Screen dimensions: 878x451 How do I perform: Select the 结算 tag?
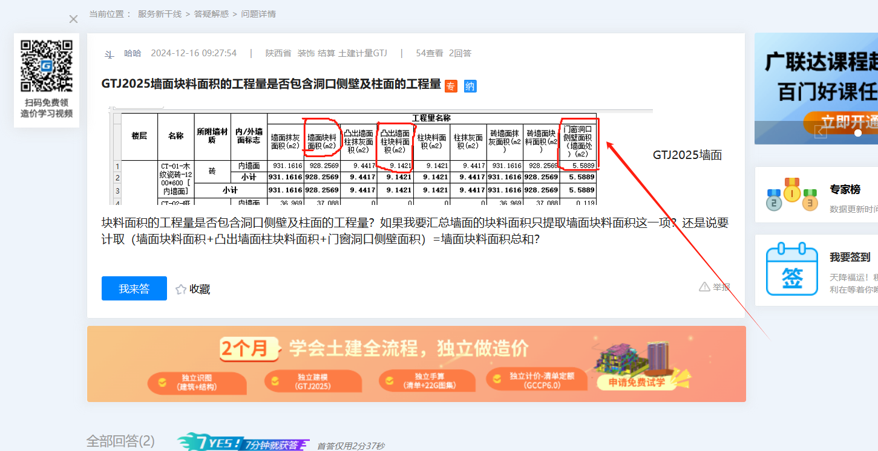(x=327, y=53)
